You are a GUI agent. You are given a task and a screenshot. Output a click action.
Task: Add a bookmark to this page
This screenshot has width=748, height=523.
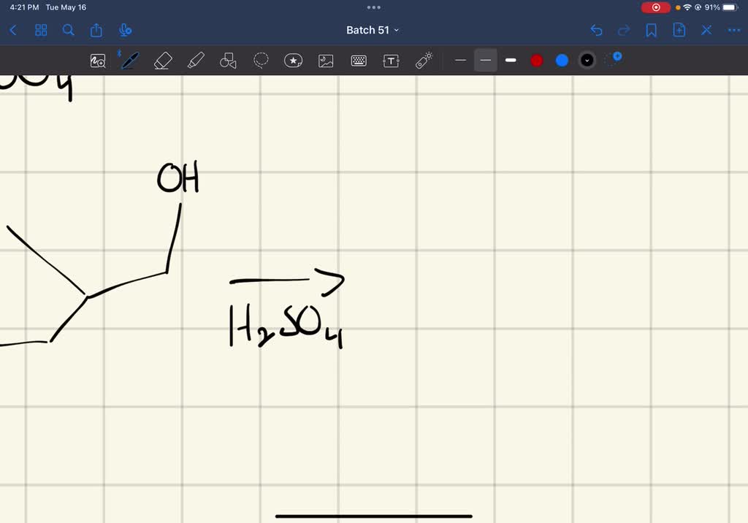click(651, 30)
